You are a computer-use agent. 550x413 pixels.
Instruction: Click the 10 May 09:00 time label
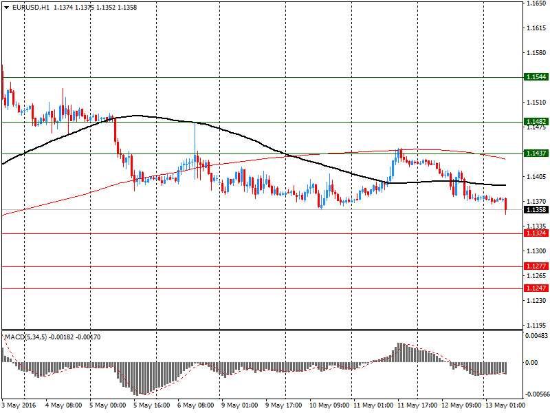pos(329,405)
